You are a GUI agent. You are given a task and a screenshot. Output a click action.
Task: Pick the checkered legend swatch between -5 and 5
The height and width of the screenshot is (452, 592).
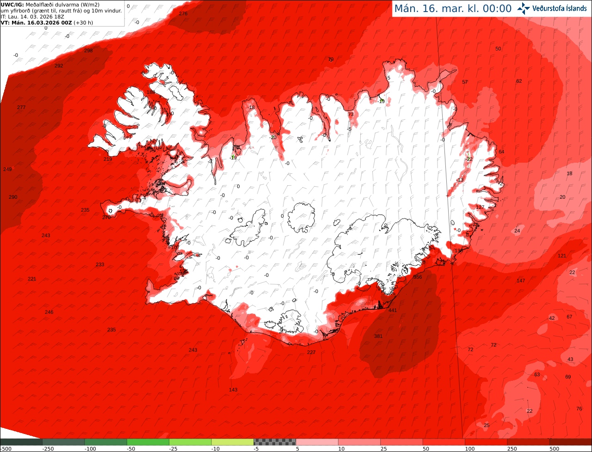[x=275, y=442]
